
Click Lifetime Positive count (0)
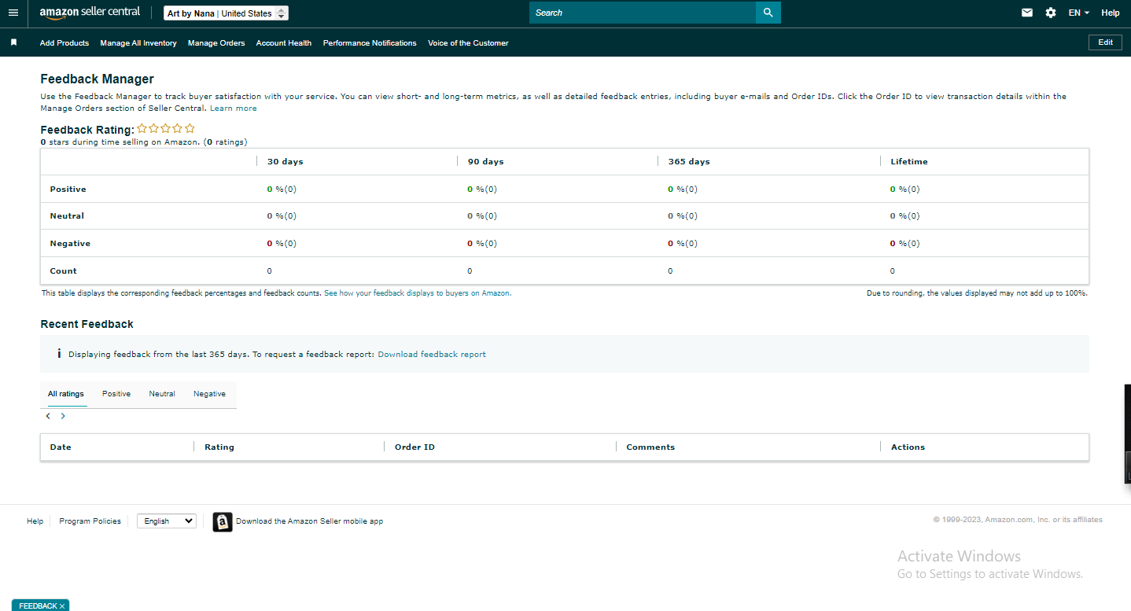(914, 190)
